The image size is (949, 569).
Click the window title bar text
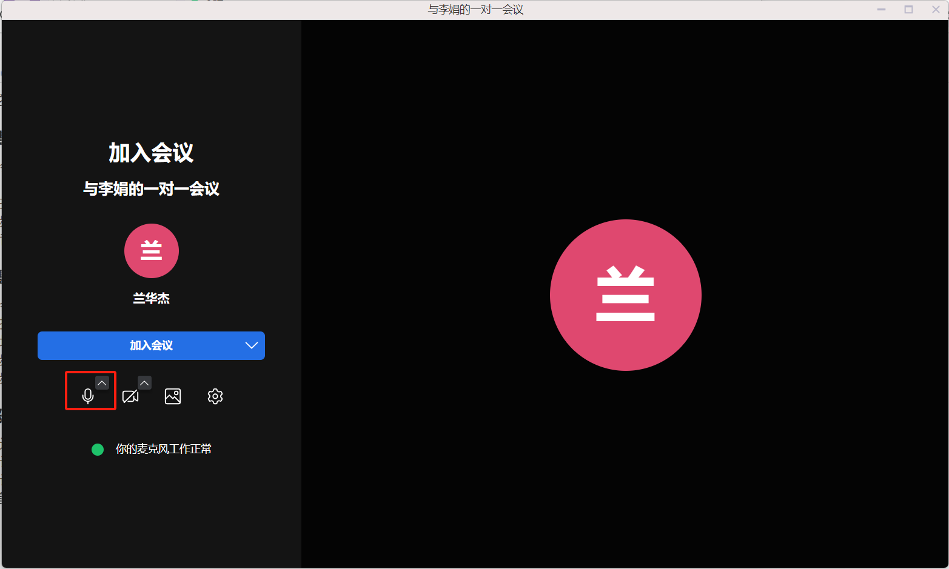click(475, 10)
